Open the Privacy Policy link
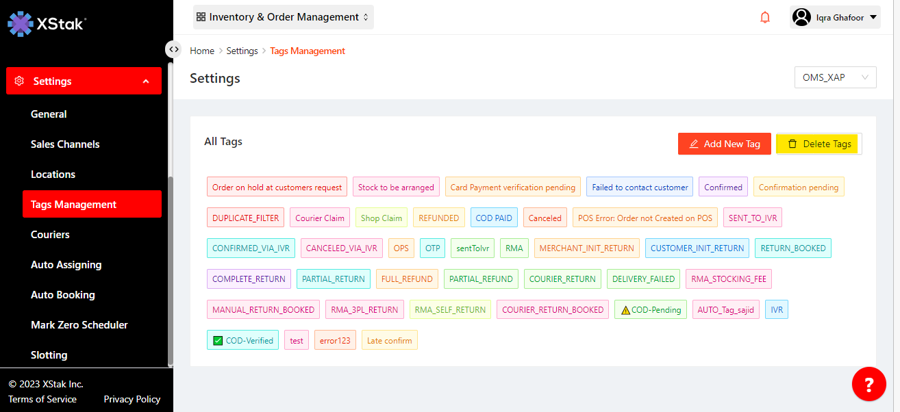Viewport: 900px width, 412px height. tap(132, 399)
